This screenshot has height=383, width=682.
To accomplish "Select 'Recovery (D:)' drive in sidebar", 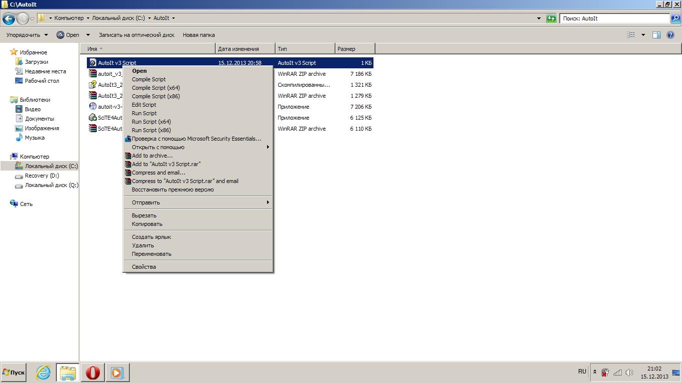I will coord(42,176).
